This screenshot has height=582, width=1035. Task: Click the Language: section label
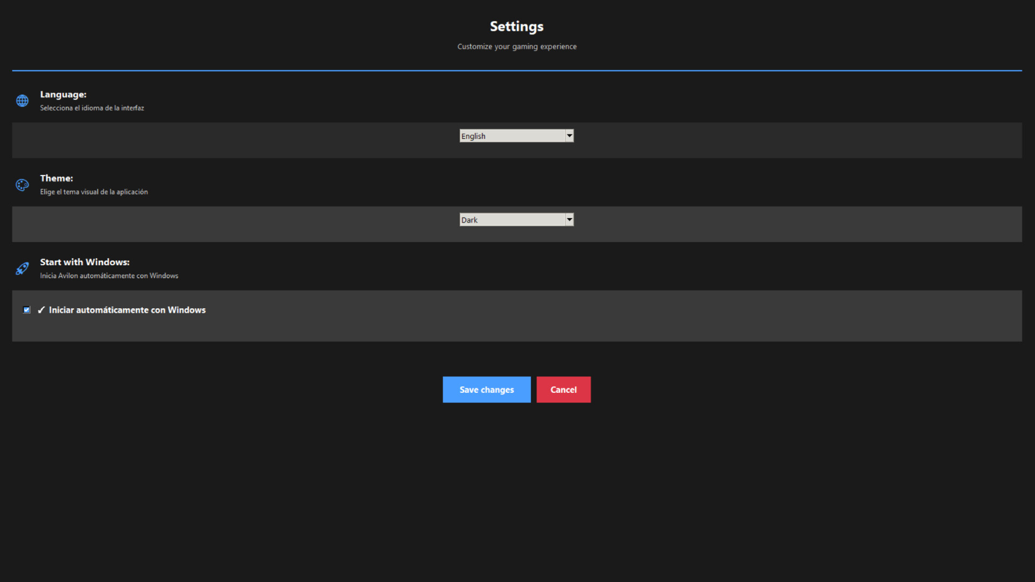point(63,94)
